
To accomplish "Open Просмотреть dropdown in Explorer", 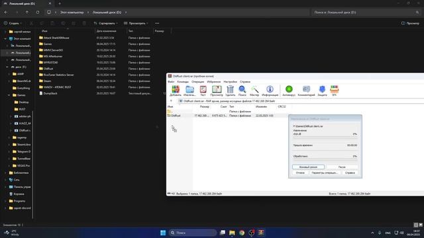I will coord(136,23).
